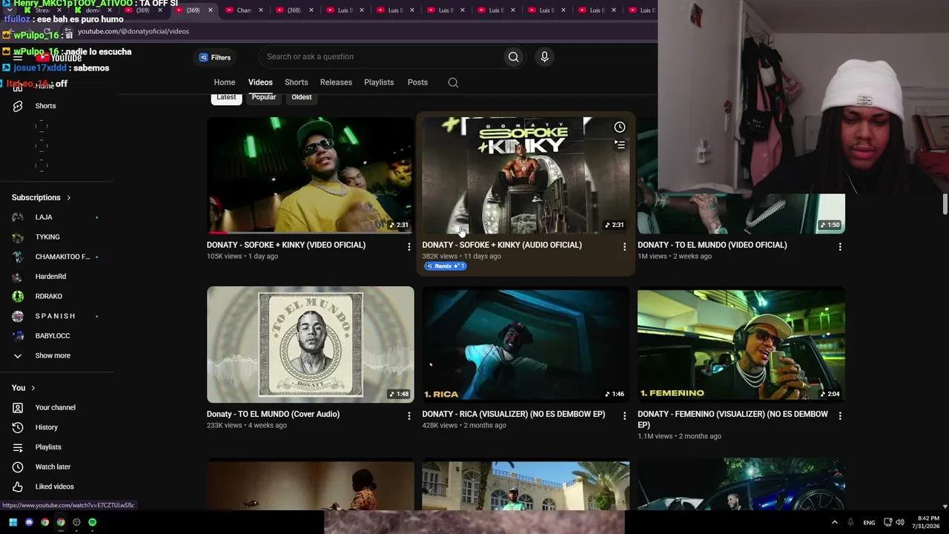Click the Playlists icon in the sidebar
The height and width of the screenshot is (534, 949).
coord(18,447)
